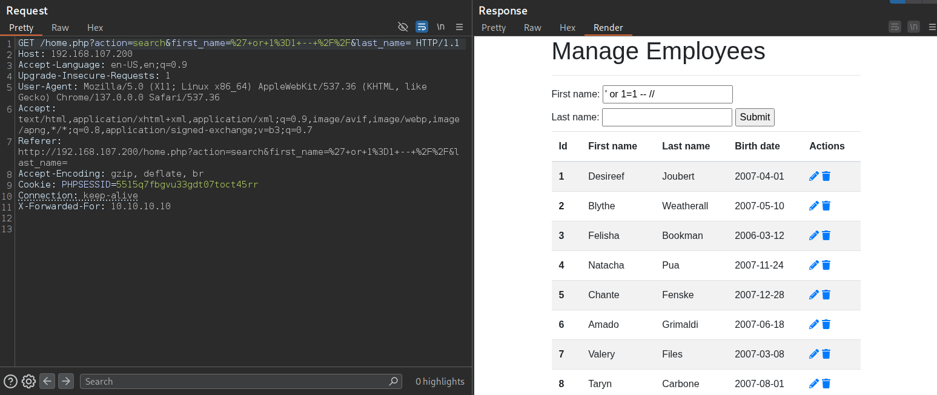The height and width of the screenshot is (395, 937).
Task: Switch to Response Pretty tab
Action: [494, 27]
